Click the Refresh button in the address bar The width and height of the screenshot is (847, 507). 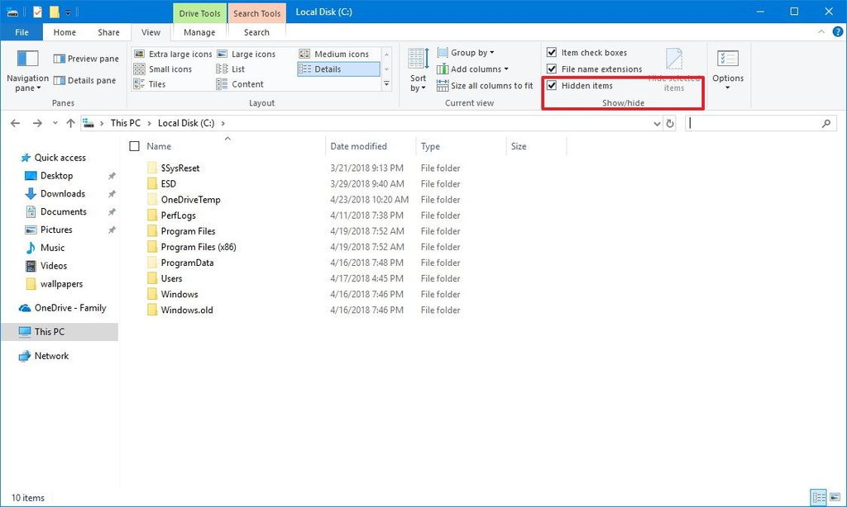coord(669,122)
